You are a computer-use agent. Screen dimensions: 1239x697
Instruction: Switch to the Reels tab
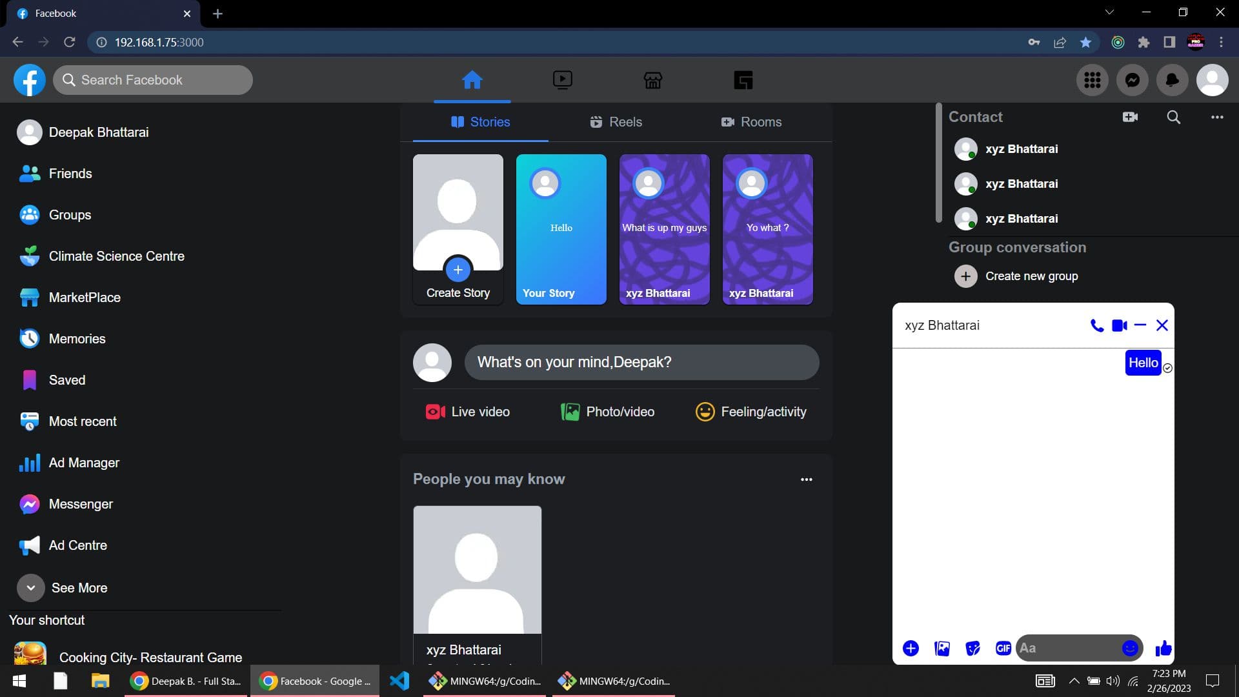[x=616, y=122]
